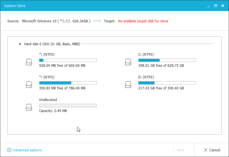
Task: Click the 786 MB partition usage bar
Action: (68, 83)
